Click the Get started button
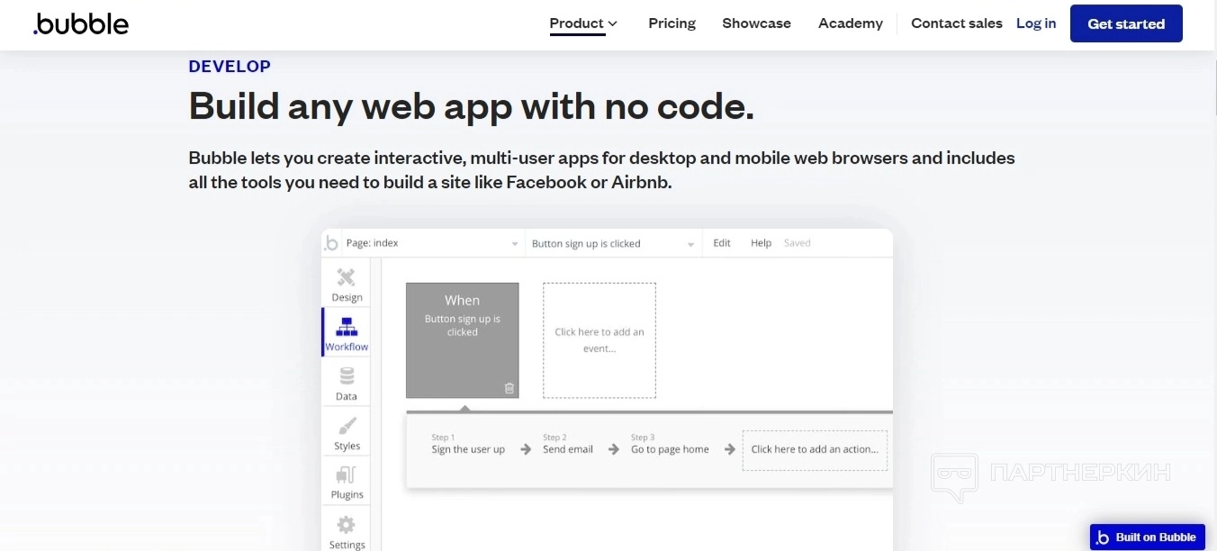 click(1125, 23)
